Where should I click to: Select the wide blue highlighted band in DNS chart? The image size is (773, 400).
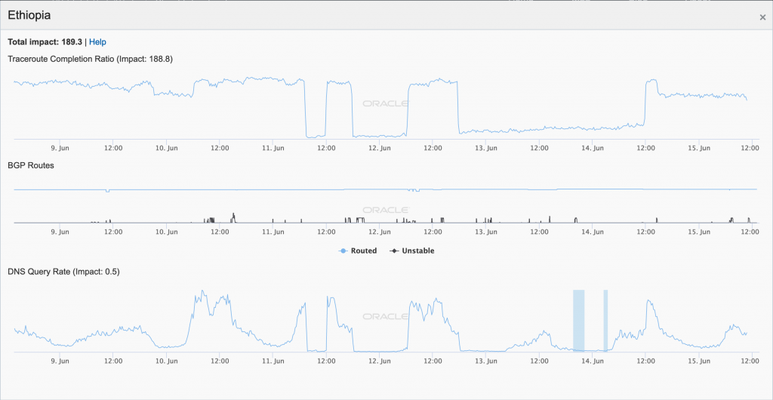click(578, 320)
